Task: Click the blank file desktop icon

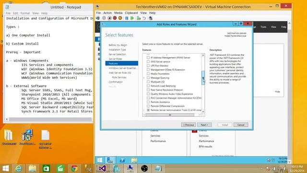Action: (46, 139)
